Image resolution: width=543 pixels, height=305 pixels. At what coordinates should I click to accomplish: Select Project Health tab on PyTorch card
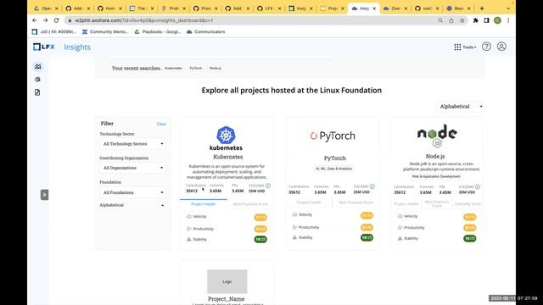click(x=309, y=202)
